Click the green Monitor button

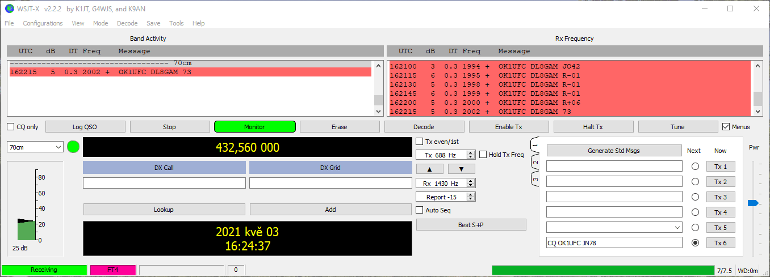[x=254, y=127]
